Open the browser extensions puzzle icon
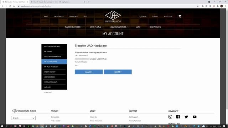The image size is (228, 128). point(218,6)
